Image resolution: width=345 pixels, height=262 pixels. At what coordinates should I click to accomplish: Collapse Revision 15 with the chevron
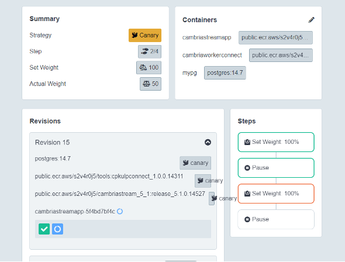208,142
